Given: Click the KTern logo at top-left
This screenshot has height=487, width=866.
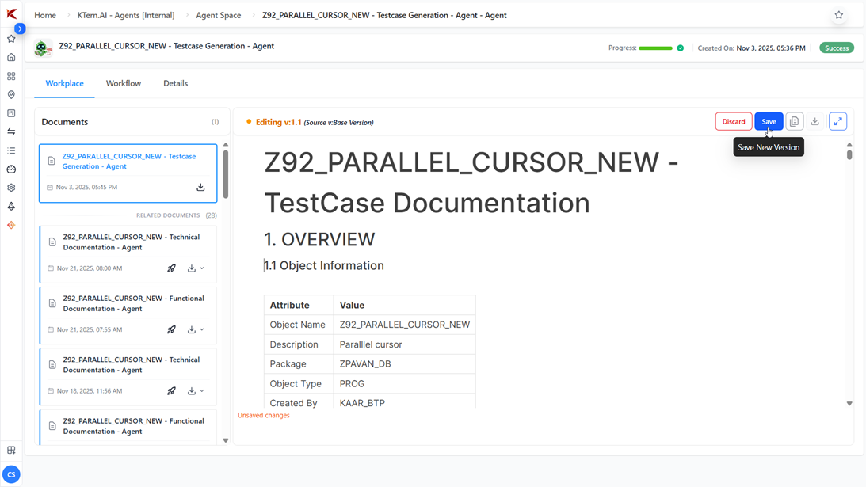Looking at the screenshot, I should (x=11, y=14).
